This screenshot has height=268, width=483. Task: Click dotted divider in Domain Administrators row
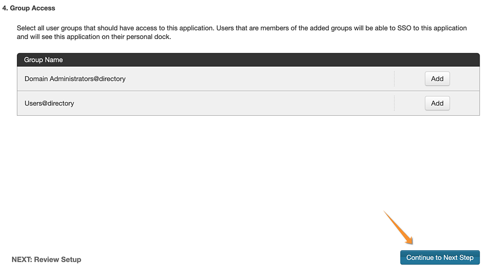point(394,79)
